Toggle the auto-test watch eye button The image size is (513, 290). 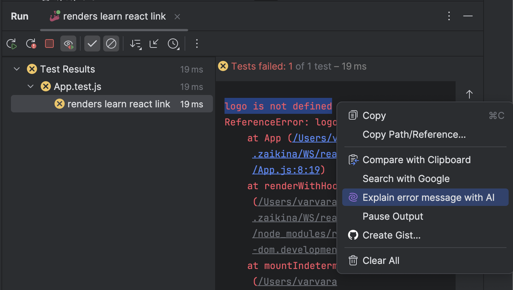pos(68,44)
